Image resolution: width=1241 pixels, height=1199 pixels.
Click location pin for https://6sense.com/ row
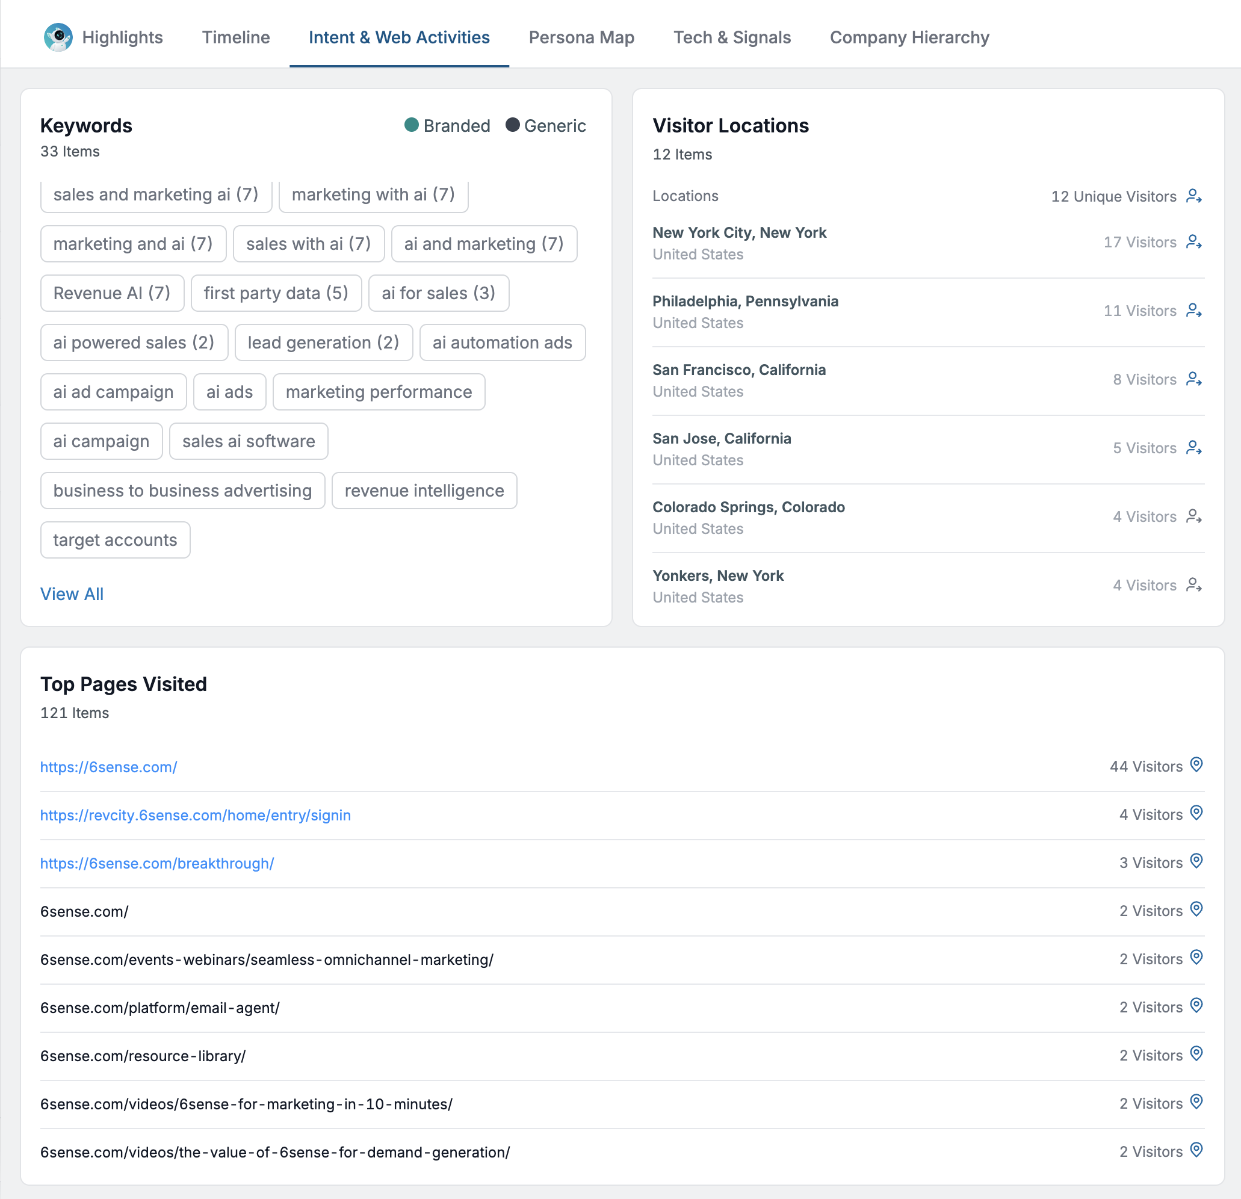[1196, 765]
